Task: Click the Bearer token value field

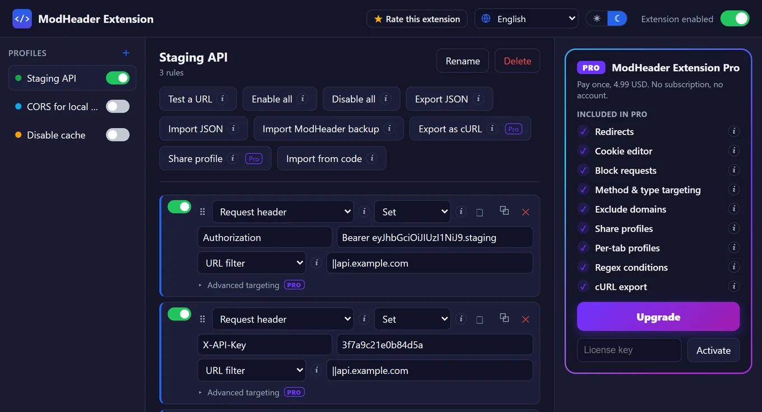Action: [x=434, y=237]
